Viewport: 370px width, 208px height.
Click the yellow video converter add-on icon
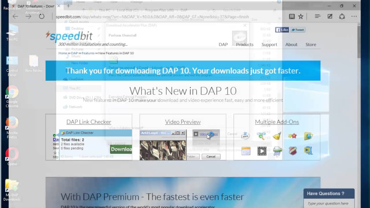[x=308, y=151]
